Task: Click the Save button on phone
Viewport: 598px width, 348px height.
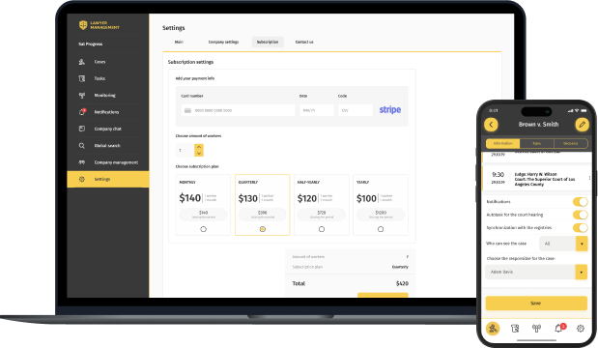Action: click(x=536, y=303)
